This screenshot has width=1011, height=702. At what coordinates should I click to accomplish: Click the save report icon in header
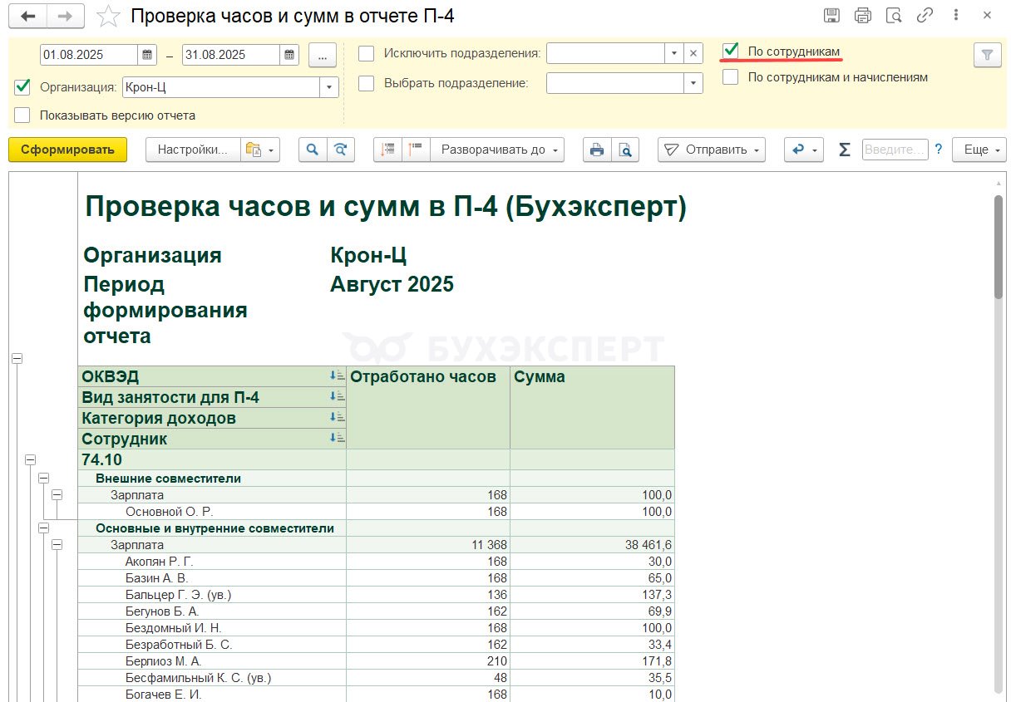pyautogui.click(x=831, y=16)
